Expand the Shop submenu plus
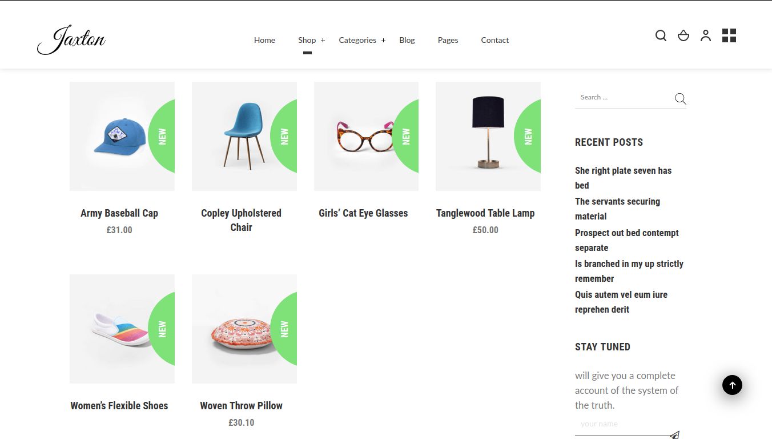Image resolution: width=772 pixels, height=439 pixels. click(323, 40)
